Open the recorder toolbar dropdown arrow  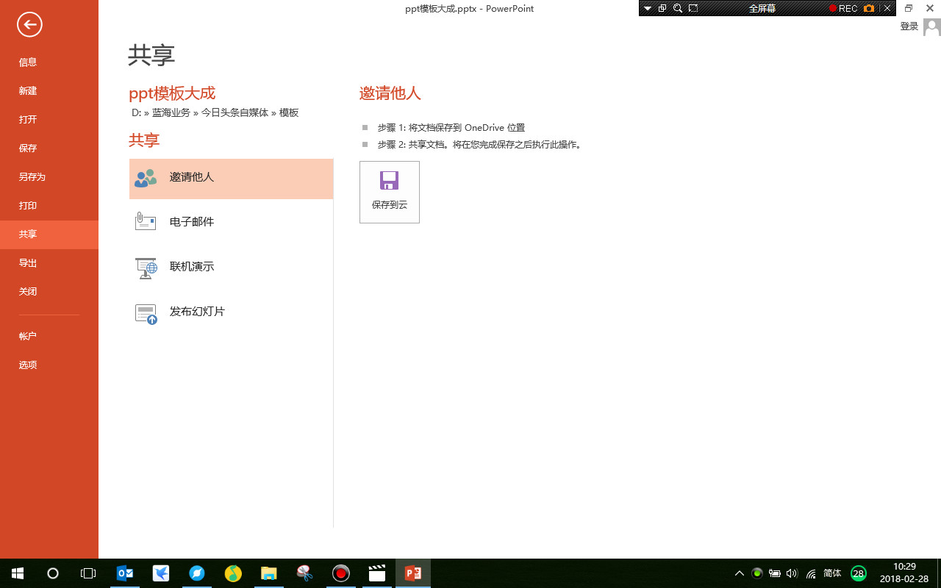pyautogui.click(x=648, y=8)
